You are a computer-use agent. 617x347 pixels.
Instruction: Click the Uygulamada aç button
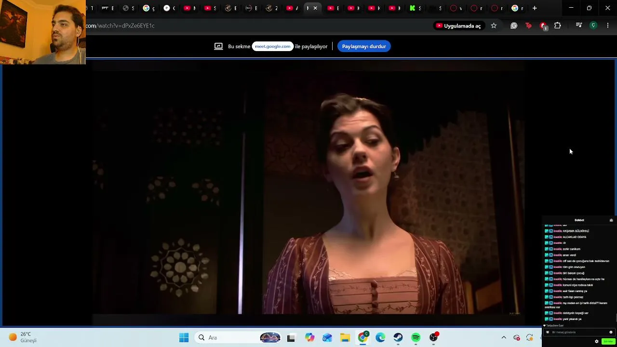[x=458, y=26]
